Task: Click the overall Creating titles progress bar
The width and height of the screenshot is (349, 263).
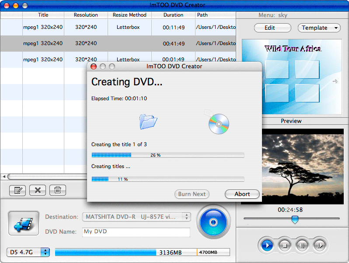Action: [x=168, y=179]
